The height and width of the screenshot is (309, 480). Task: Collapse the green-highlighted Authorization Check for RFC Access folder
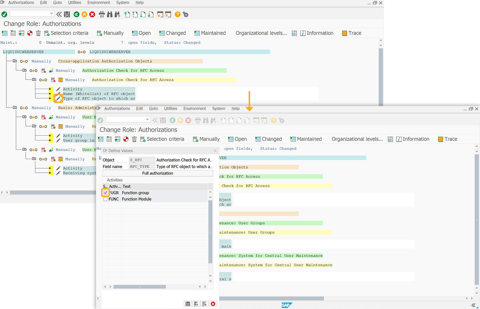[x=24, y=70]
